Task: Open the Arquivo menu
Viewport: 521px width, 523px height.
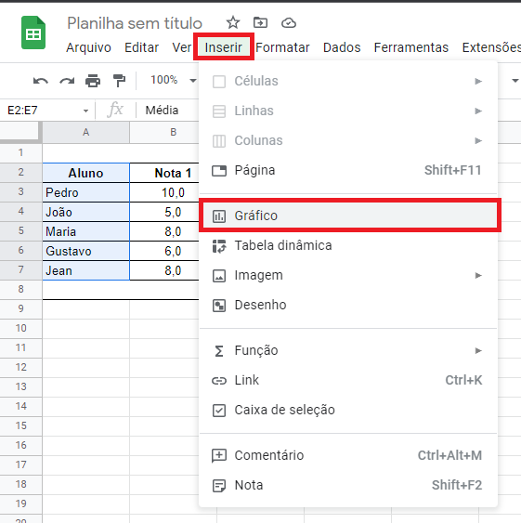Action: 88,47
